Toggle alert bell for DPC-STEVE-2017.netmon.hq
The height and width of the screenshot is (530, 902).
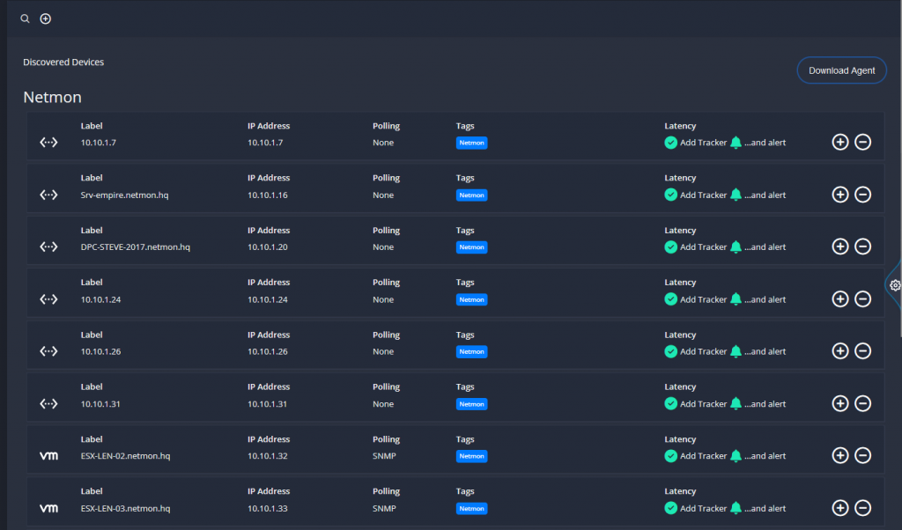(736, 247)
